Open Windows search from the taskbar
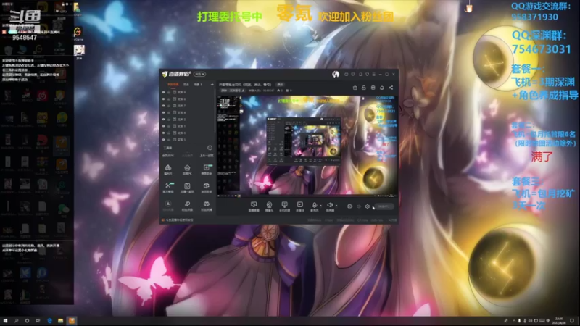 [x=16, y=320]
